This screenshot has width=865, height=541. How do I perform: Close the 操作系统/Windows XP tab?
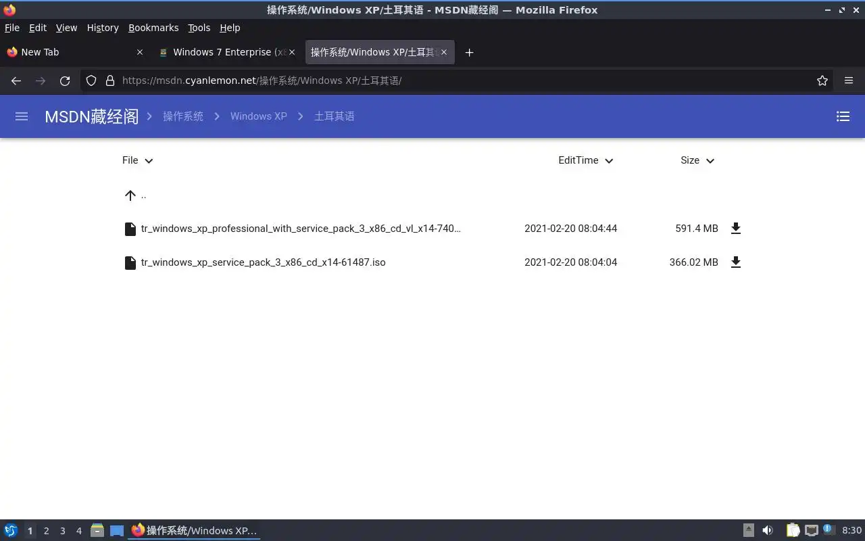444,52
